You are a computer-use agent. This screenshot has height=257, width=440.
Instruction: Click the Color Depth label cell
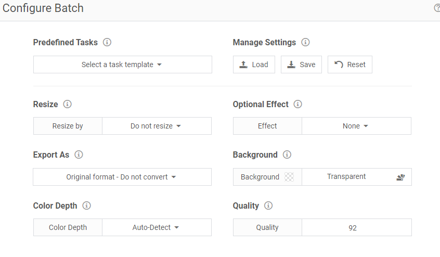tap(68, 227)
